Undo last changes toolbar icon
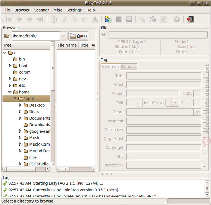211x205 pixels. (75, 19)
